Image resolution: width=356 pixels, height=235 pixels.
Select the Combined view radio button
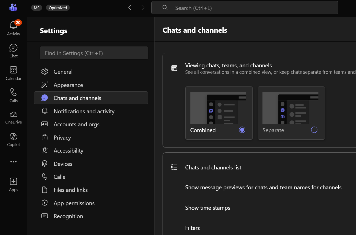tap(242, 130)
